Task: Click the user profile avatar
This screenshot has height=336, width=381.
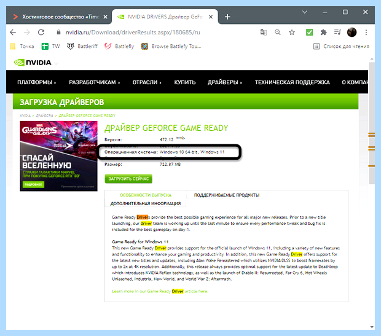Action: point(352,33)
